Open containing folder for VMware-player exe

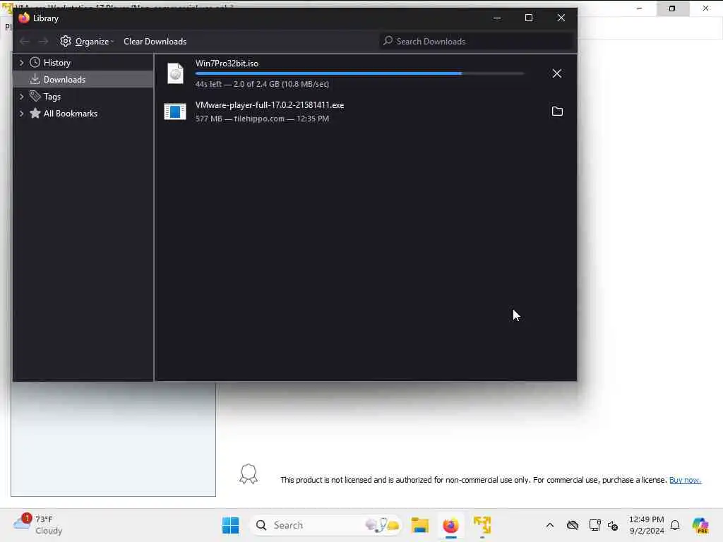557,112
